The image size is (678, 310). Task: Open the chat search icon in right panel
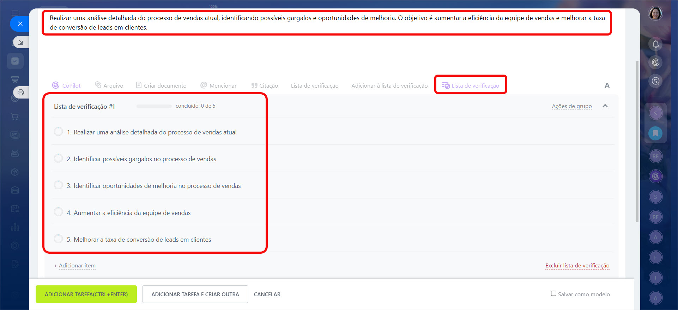click(x=655, y=81)
